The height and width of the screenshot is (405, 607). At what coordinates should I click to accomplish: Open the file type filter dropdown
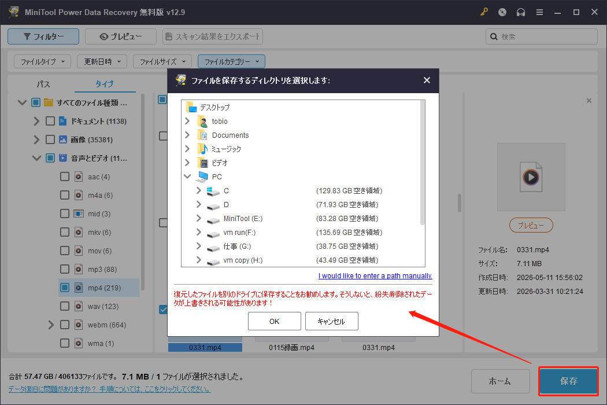(x=43, y=61)
